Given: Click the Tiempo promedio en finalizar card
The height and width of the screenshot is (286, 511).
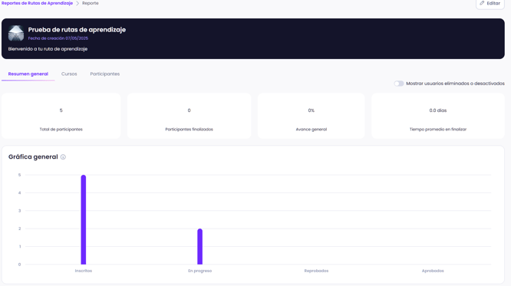Looking at the screenshot, I should point(438,116).
